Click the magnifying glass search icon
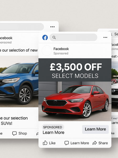118x158 pixels. pos(54,37)
